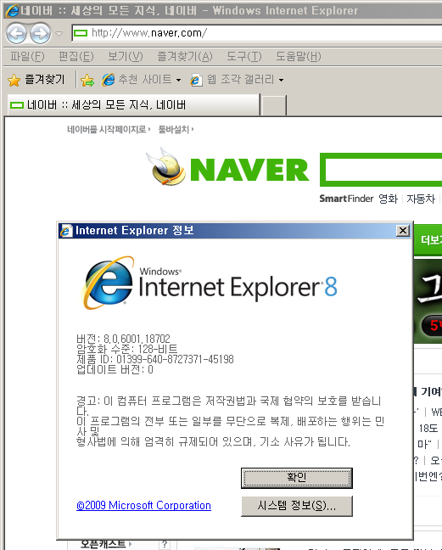Open the 즐겨찾기(A) menu
Screen dimensions: 442x550
point(184,56)
